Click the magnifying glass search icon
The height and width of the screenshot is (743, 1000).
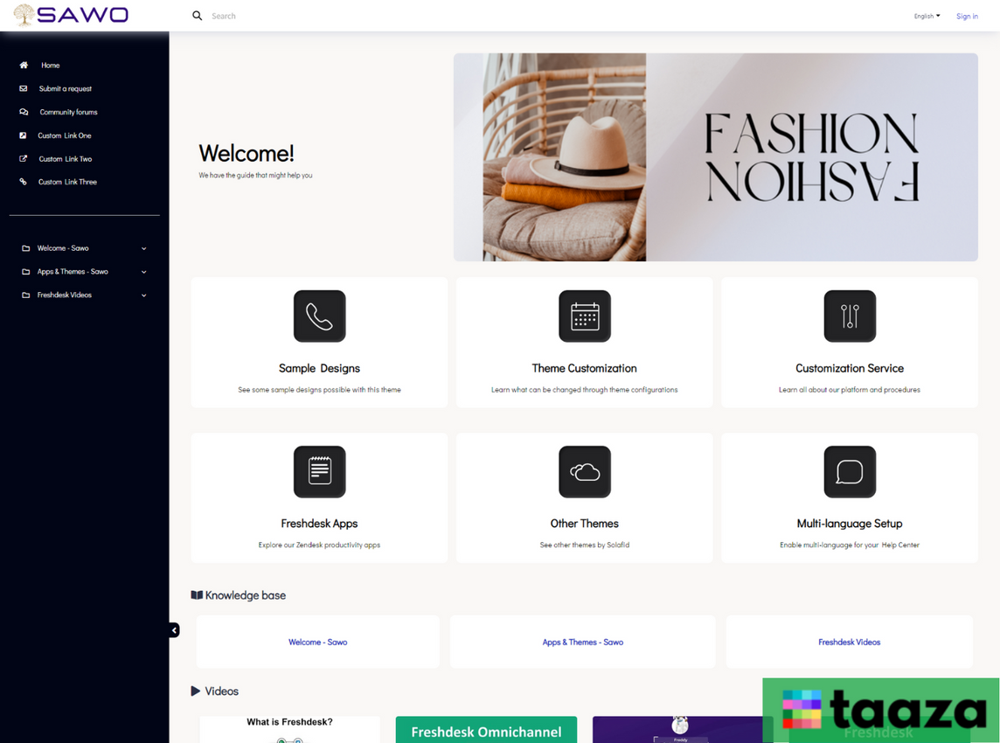[198, 16]
